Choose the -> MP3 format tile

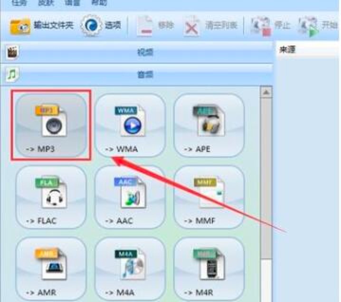[x=51, y=125]
